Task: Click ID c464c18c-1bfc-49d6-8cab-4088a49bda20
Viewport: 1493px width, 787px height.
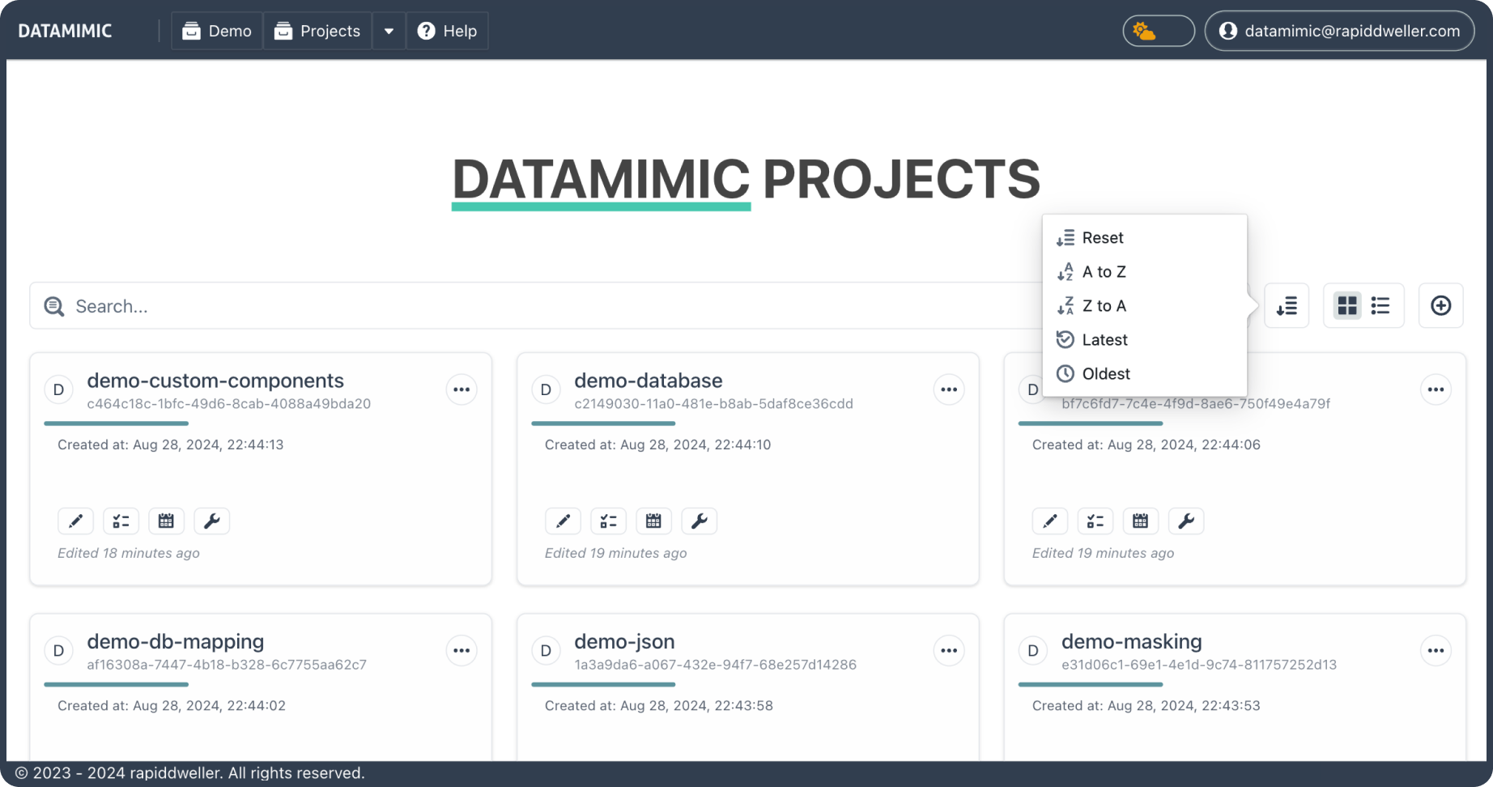Action: (229, 403)
